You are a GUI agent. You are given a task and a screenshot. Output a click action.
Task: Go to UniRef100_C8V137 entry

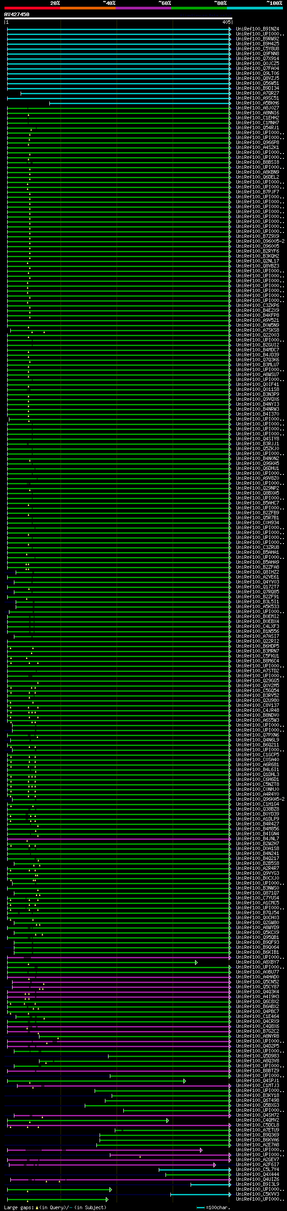pos(257,706)
